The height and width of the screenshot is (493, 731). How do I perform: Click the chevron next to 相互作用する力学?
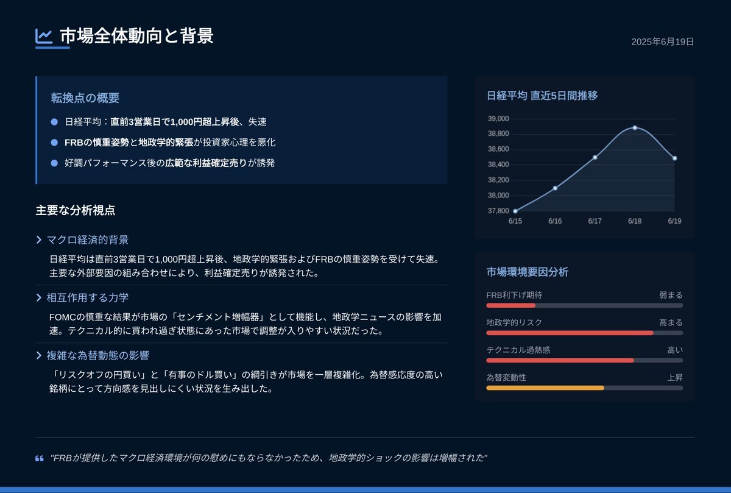(x=39, y=297)
